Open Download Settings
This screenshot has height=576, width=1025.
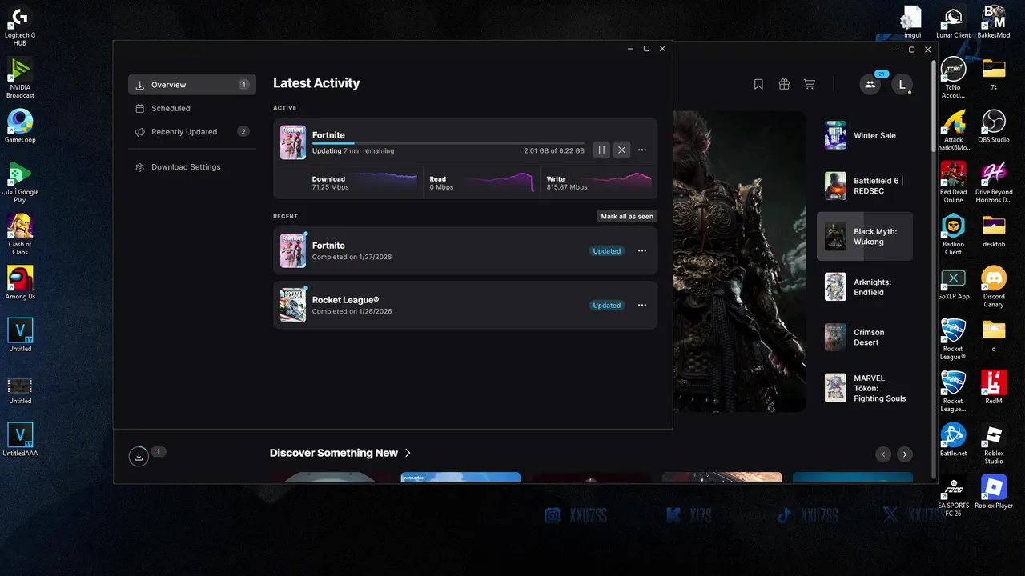click(x=192, y=167)
